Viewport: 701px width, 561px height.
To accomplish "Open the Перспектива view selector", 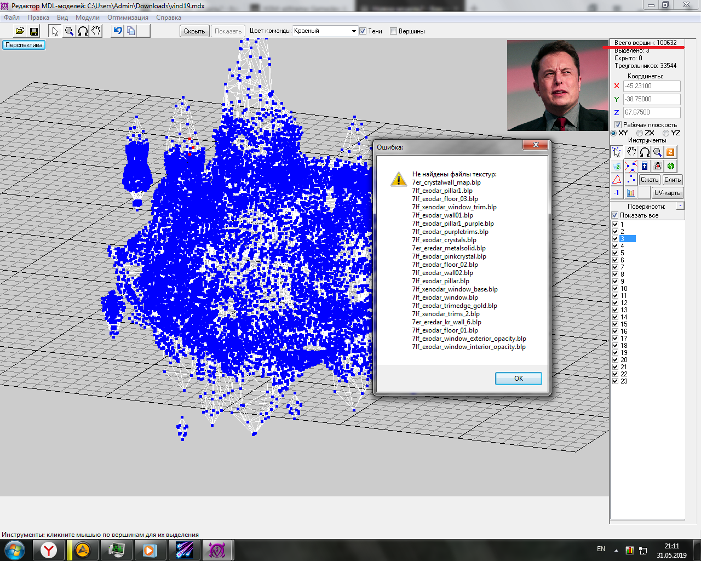I will [24, 45].
